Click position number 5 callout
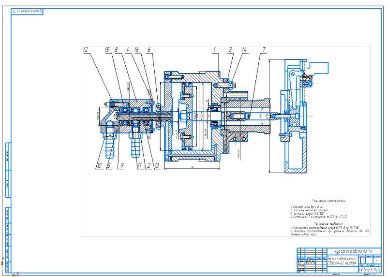This screenshot has height=277, width=387. tap(109, 165)
